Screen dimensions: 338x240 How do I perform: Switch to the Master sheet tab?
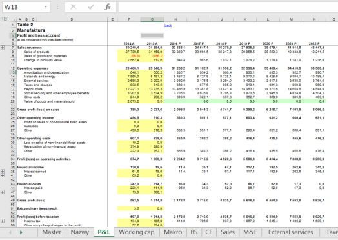coord(52,232)
